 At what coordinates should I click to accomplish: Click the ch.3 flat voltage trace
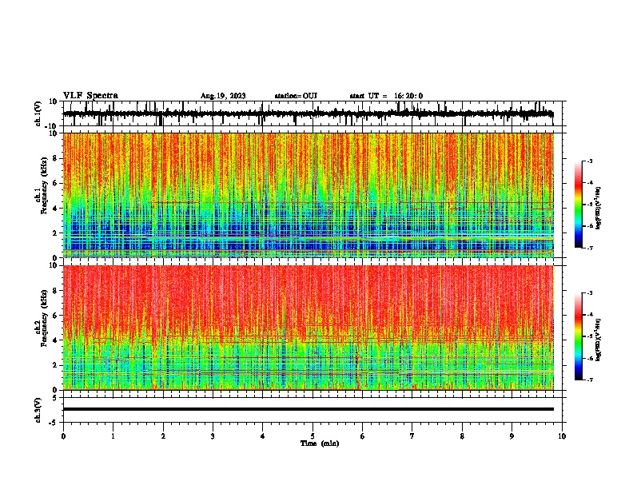308,409
